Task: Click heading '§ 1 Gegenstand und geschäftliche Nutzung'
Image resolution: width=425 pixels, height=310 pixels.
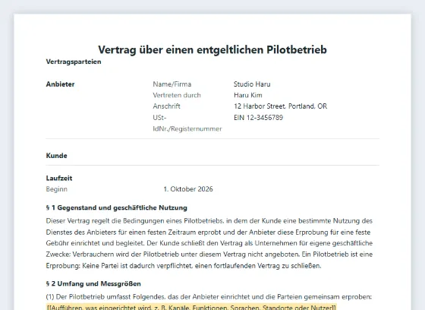Action: tap(117, 207)
